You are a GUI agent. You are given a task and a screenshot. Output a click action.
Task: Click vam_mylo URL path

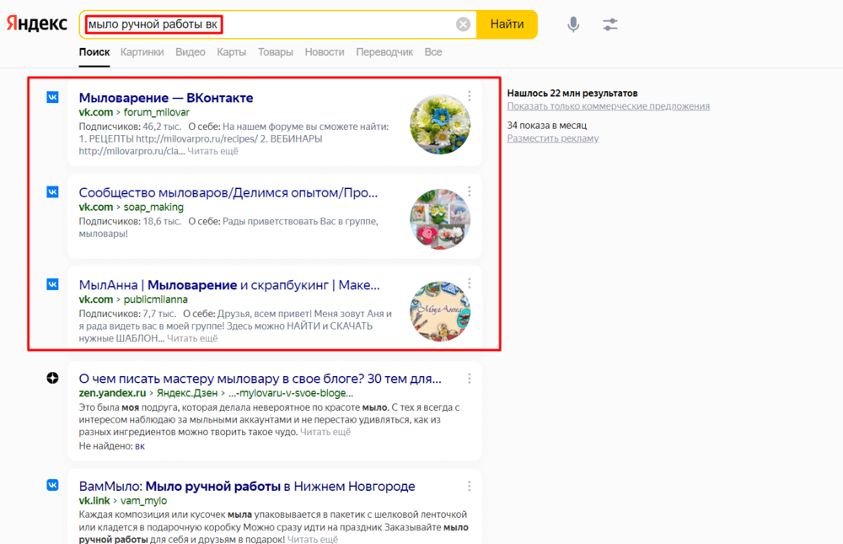[x=143, y=501]
